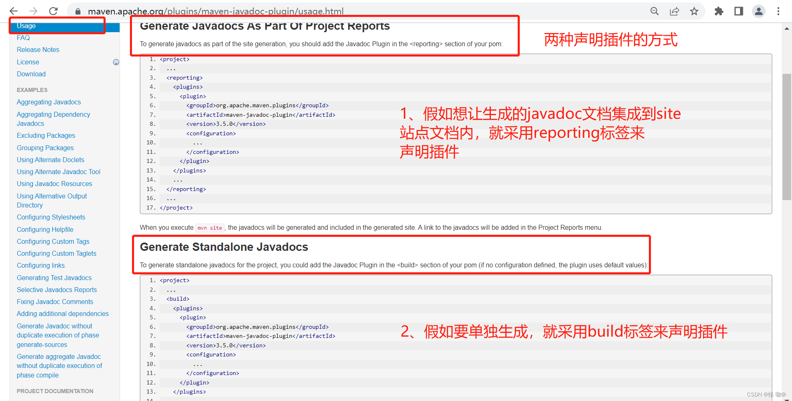Open the zoom magnifier icon in address bar
The height and width of the screenshot is (401, 792).
(655, 11)
